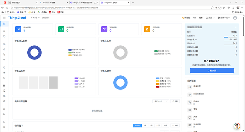
Task: Click the 设备数 1/3 progress bar
Action: (230, 37)
